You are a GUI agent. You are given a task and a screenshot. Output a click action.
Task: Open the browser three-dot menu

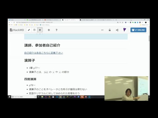pos(148,22)
